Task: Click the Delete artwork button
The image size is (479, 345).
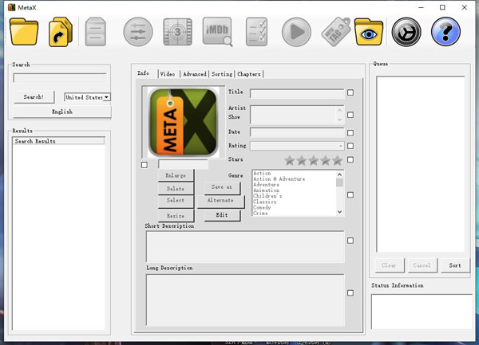Action: pyautogui.click(x=176, y=189)
